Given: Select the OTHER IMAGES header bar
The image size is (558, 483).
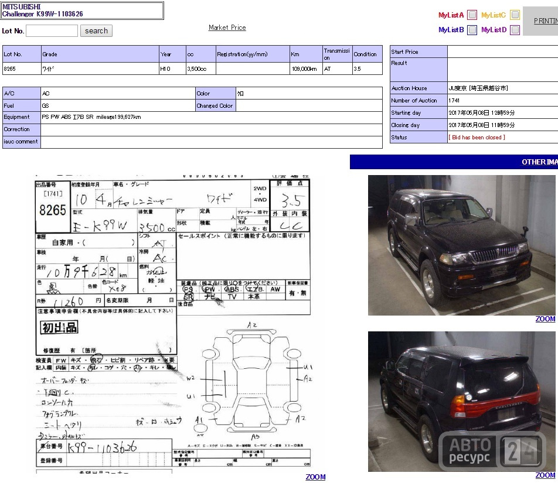Looking at the screenshot, I should click(x=454, y=162).
